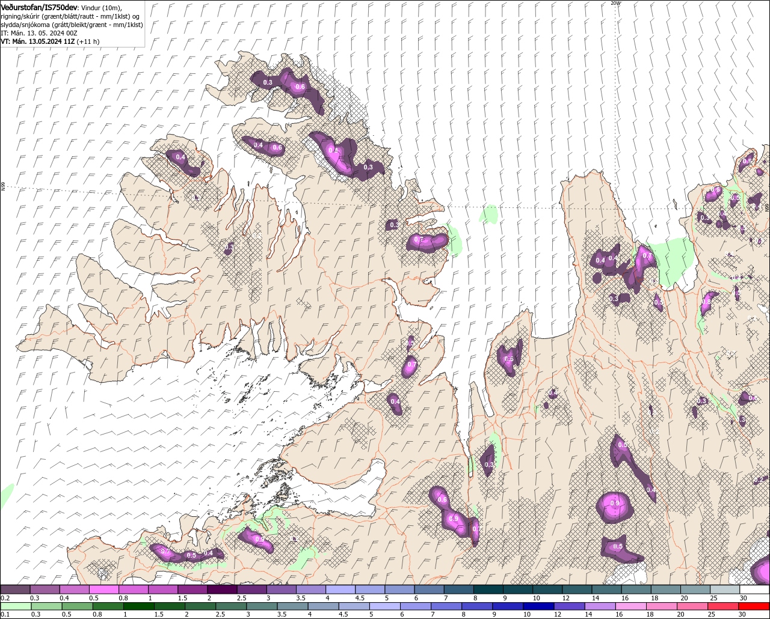Pick top-row legend swatch between 0.8 and 1

[x=133, y=590]
